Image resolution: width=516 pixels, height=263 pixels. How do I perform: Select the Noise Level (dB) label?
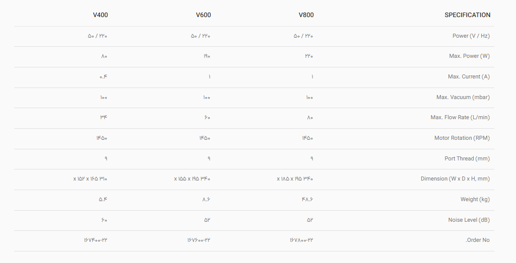[x=469, y=220]
